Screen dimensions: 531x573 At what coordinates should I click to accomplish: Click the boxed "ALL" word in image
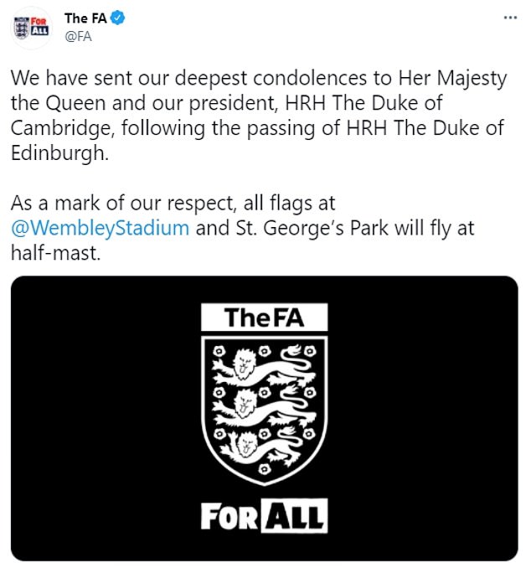tap(294, 516)
